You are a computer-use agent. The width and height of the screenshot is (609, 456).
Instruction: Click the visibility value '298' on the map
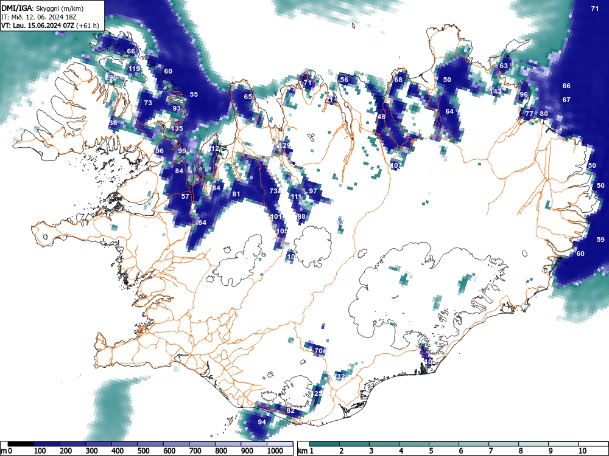click(x=111, y=77)
